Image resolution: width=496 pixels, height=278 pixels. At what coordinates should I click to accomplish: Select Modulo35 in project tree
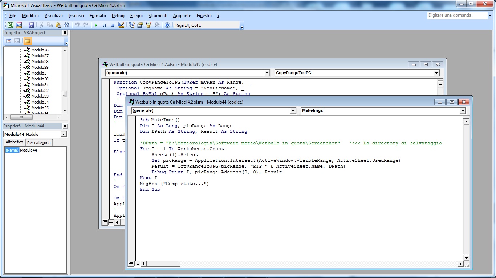pos(40,108)
